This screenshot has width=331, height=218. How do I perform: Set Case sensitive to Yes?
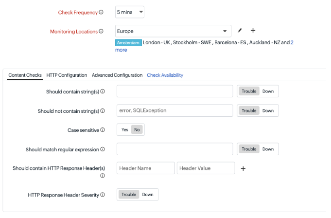coord(124,130)
